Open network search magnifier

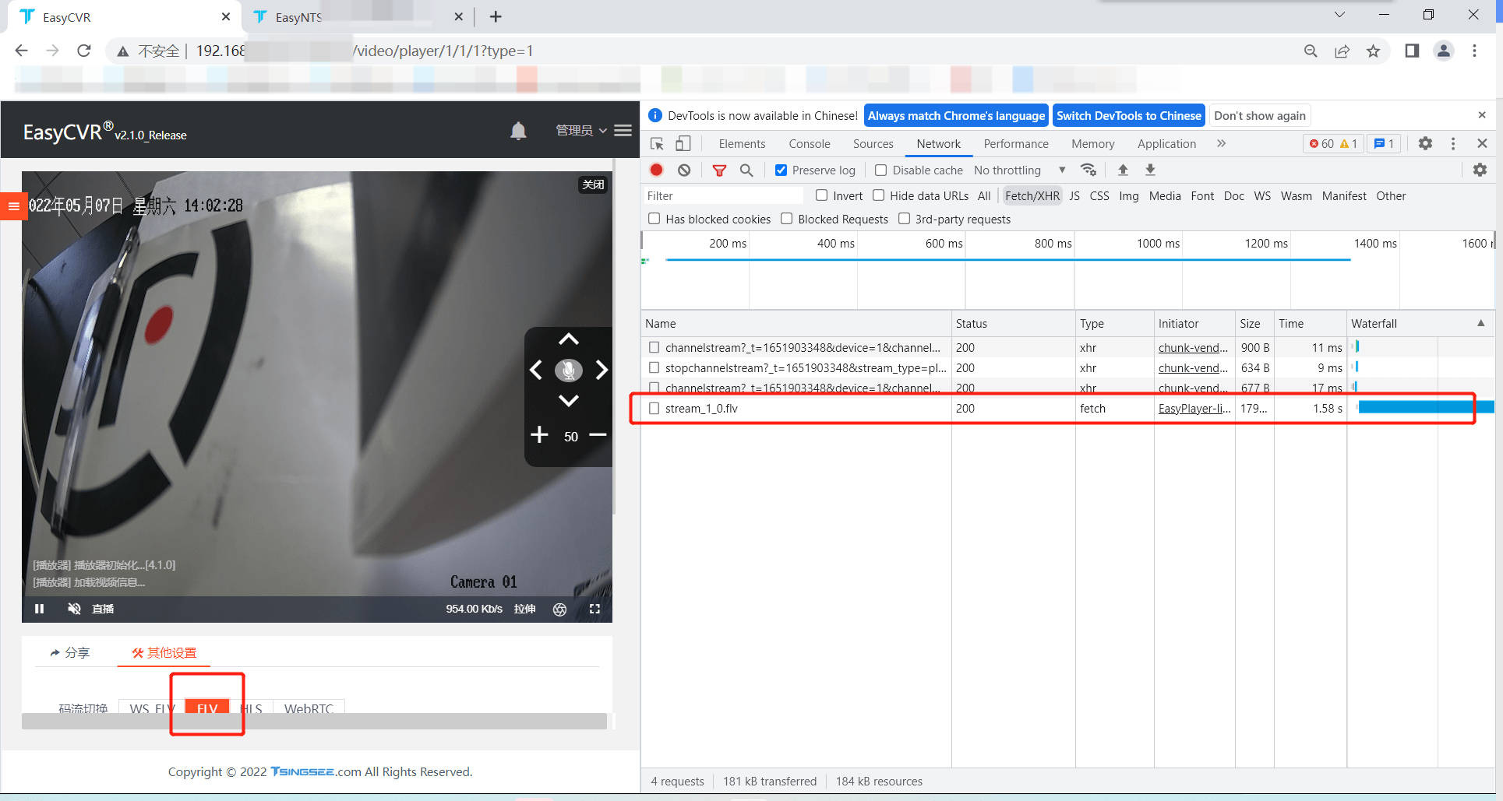tap(746, 170)
